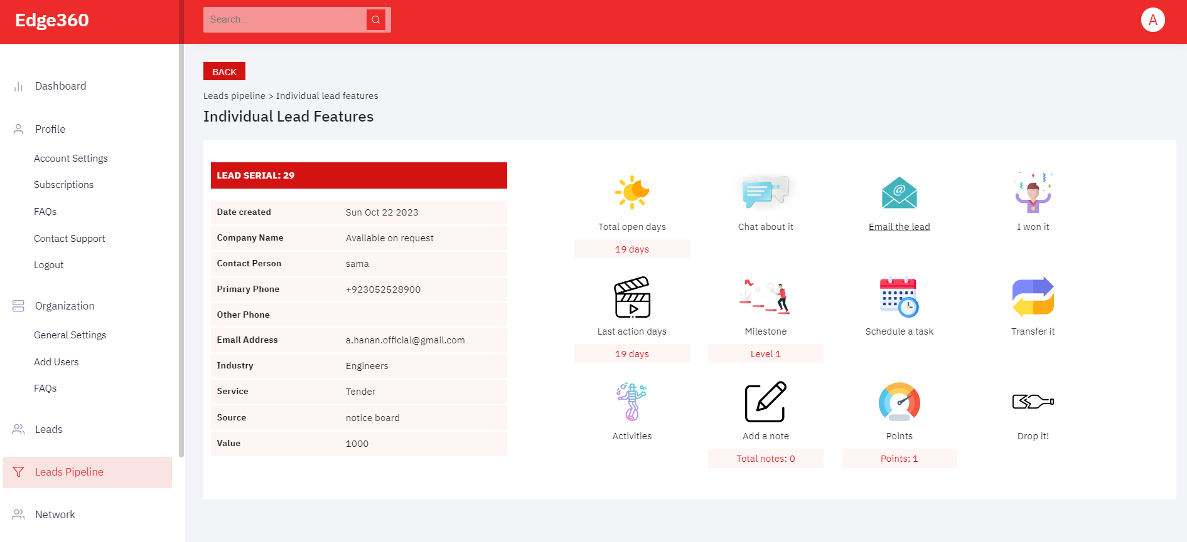Click the I won it celebration icon

pyautogui.click(x=1033, y=192)
